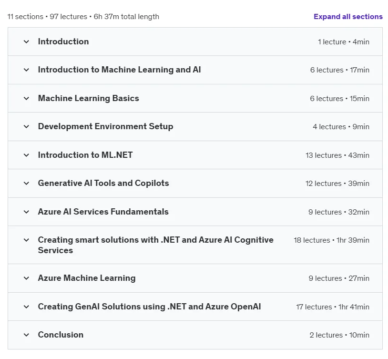Click the 17 lectures 1hr 41min label

coord(333,307)
